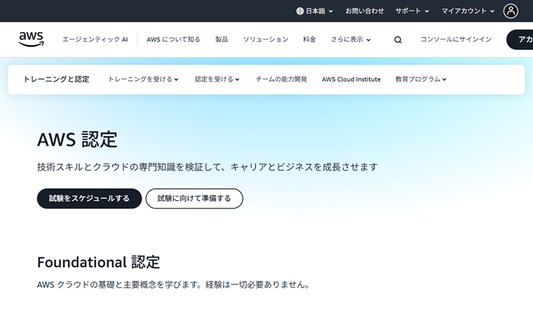Click 試験をスケジュールする button
This screenshot has height=319, width=533.
pos(89,199)
